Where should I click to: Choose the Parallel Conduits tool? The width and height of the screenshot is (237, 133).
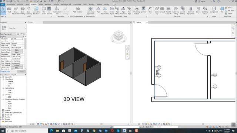(x=168, y=10)
